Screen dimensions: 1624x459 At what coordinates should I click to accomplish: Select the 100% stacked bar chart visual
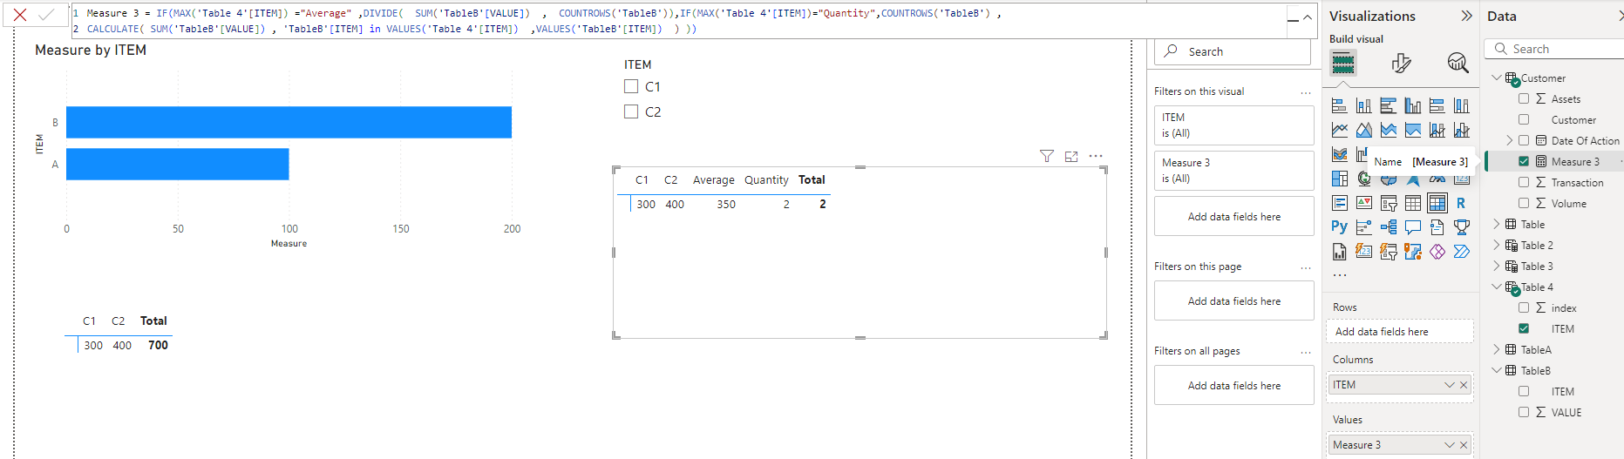[x=1437, y=105]
